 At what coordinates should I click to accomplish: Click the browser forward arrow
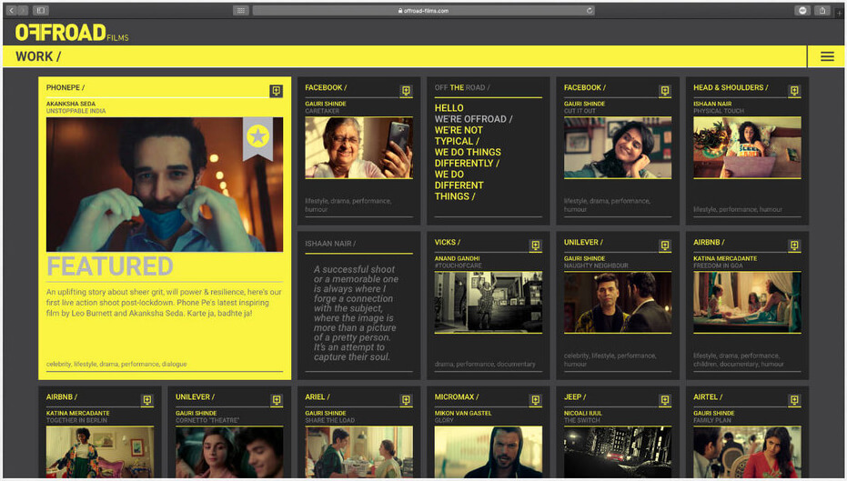click(23, 10)
